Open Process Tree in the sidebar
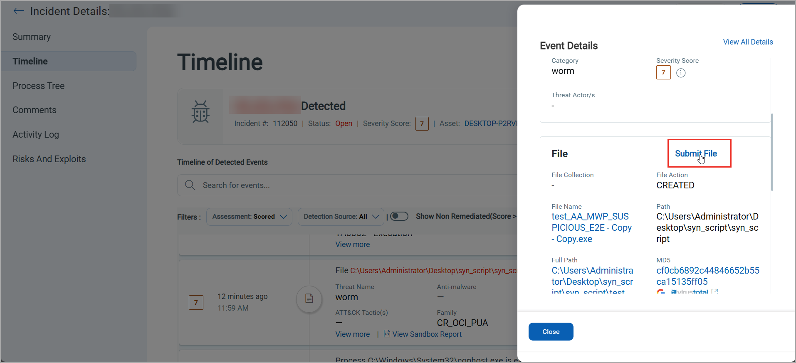The image size is (796, 363). coord(39,86)
